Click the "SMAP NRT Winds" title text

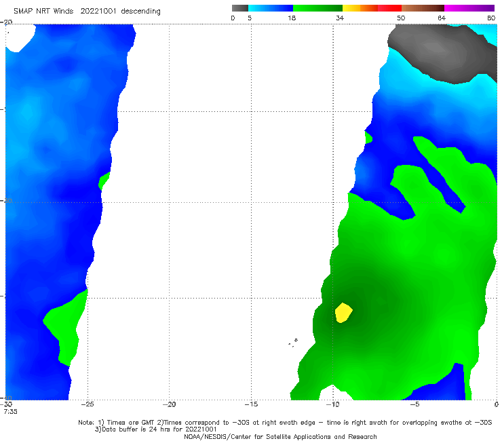(43, 12)
